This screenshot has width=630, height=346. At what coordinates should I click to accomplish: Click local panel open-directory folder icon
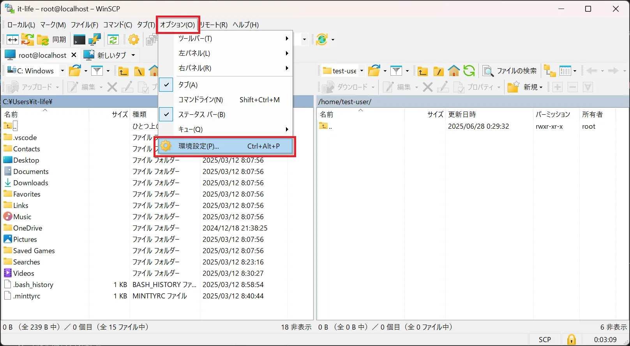click(75, 71)
